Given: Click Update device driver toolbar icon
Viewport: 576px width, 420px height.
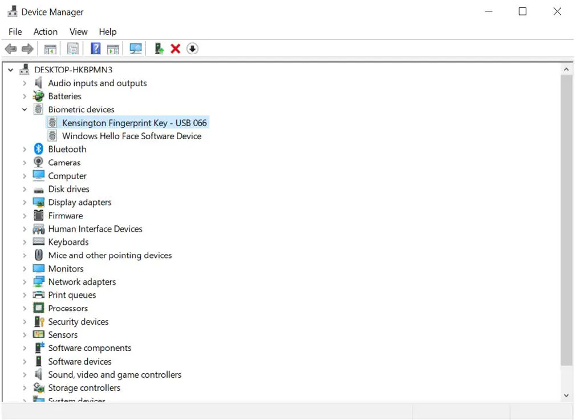Looking at the screenshot, I should 159,49.
